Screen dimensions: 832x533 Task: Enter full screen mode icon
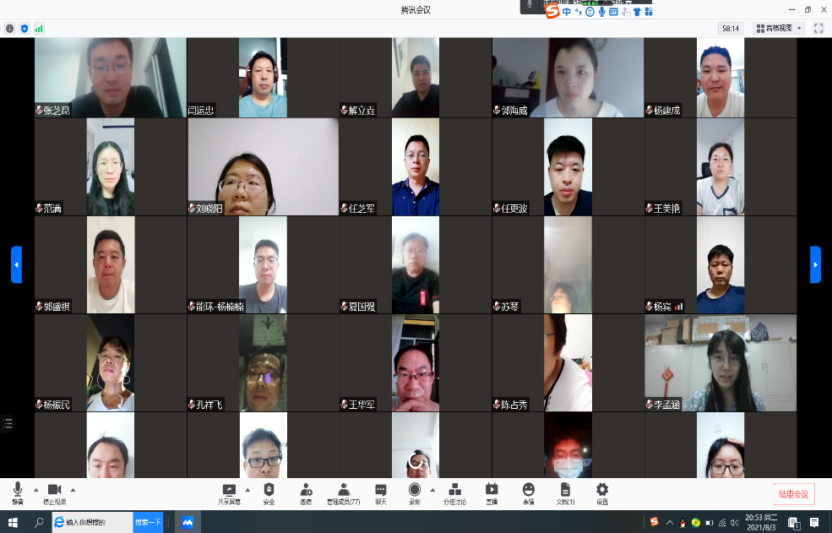tap(818, 28)
